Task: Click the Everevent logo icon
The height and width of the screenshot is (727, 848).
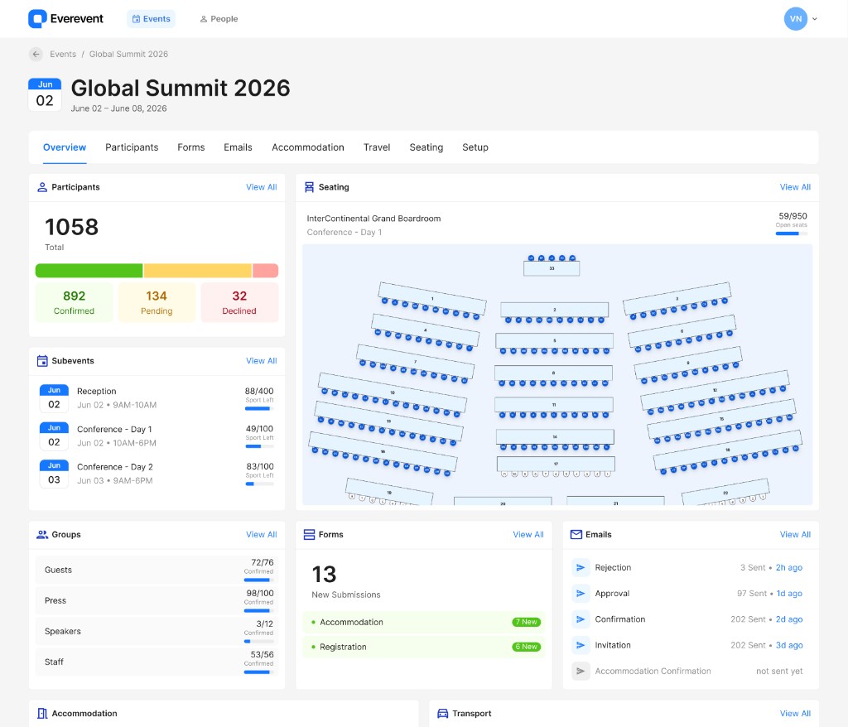Action: 37,18
